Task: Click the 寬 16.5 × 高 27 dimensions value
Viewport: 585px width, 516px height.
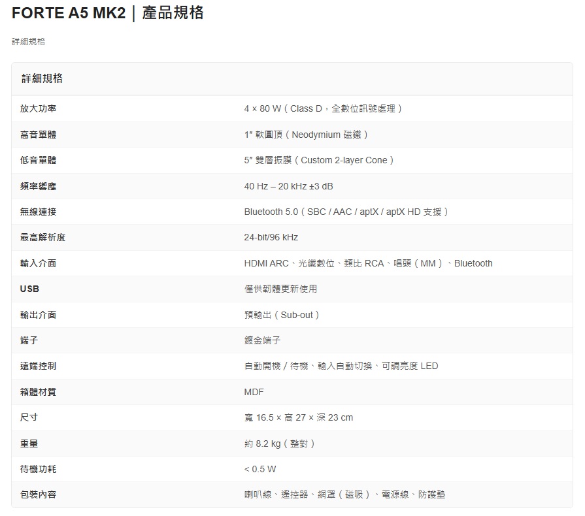Action: point(298,417)
